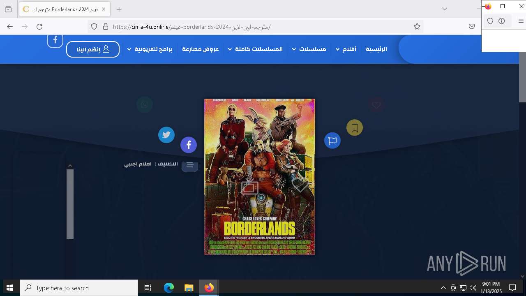Select the Borderlands 2024 browser tab
Screen dimensions: 526x296
point(65,9)
